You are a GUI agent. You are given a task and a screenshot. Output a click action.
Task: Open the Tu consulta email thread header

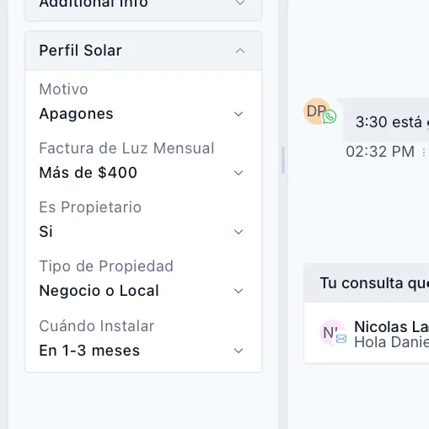[x=367, y=283]
